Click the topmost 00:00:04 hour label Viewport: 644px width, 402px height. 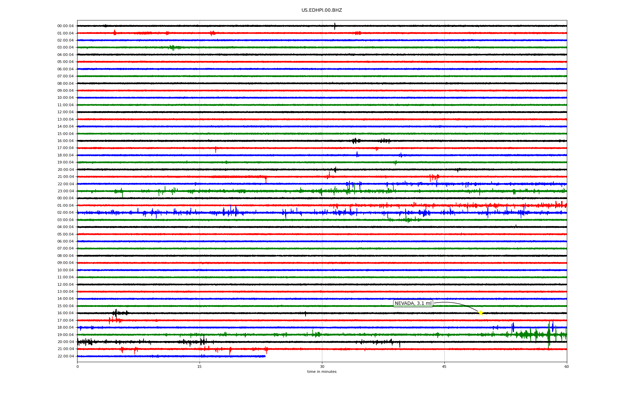pyautogui.click(x=65, y=26)
